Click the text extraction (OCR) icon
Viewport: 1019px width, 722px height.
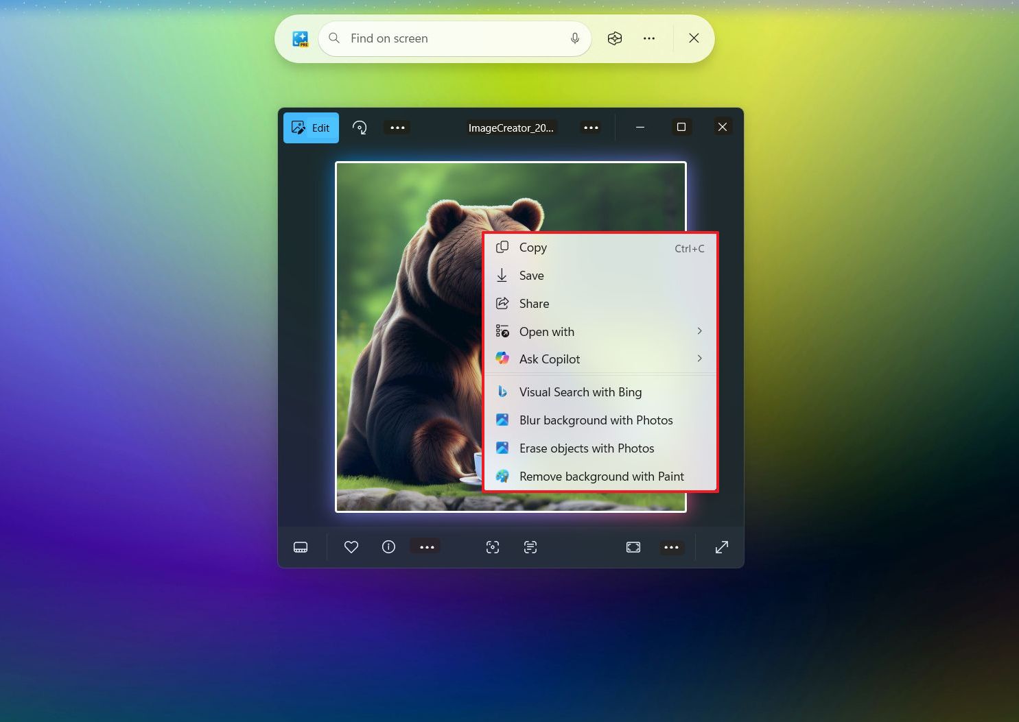tap(530, 546)
